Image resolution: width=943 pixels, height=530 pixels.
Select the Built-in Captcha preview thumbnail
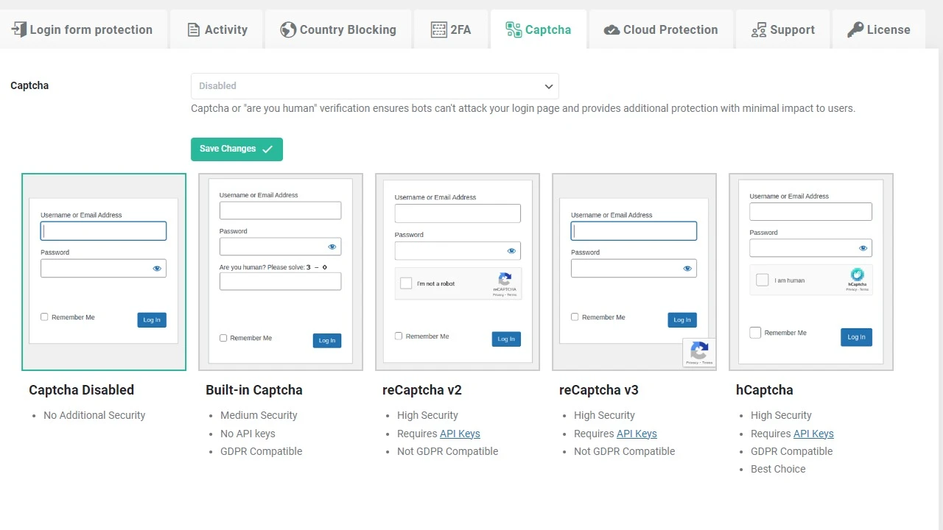(281, 272)
